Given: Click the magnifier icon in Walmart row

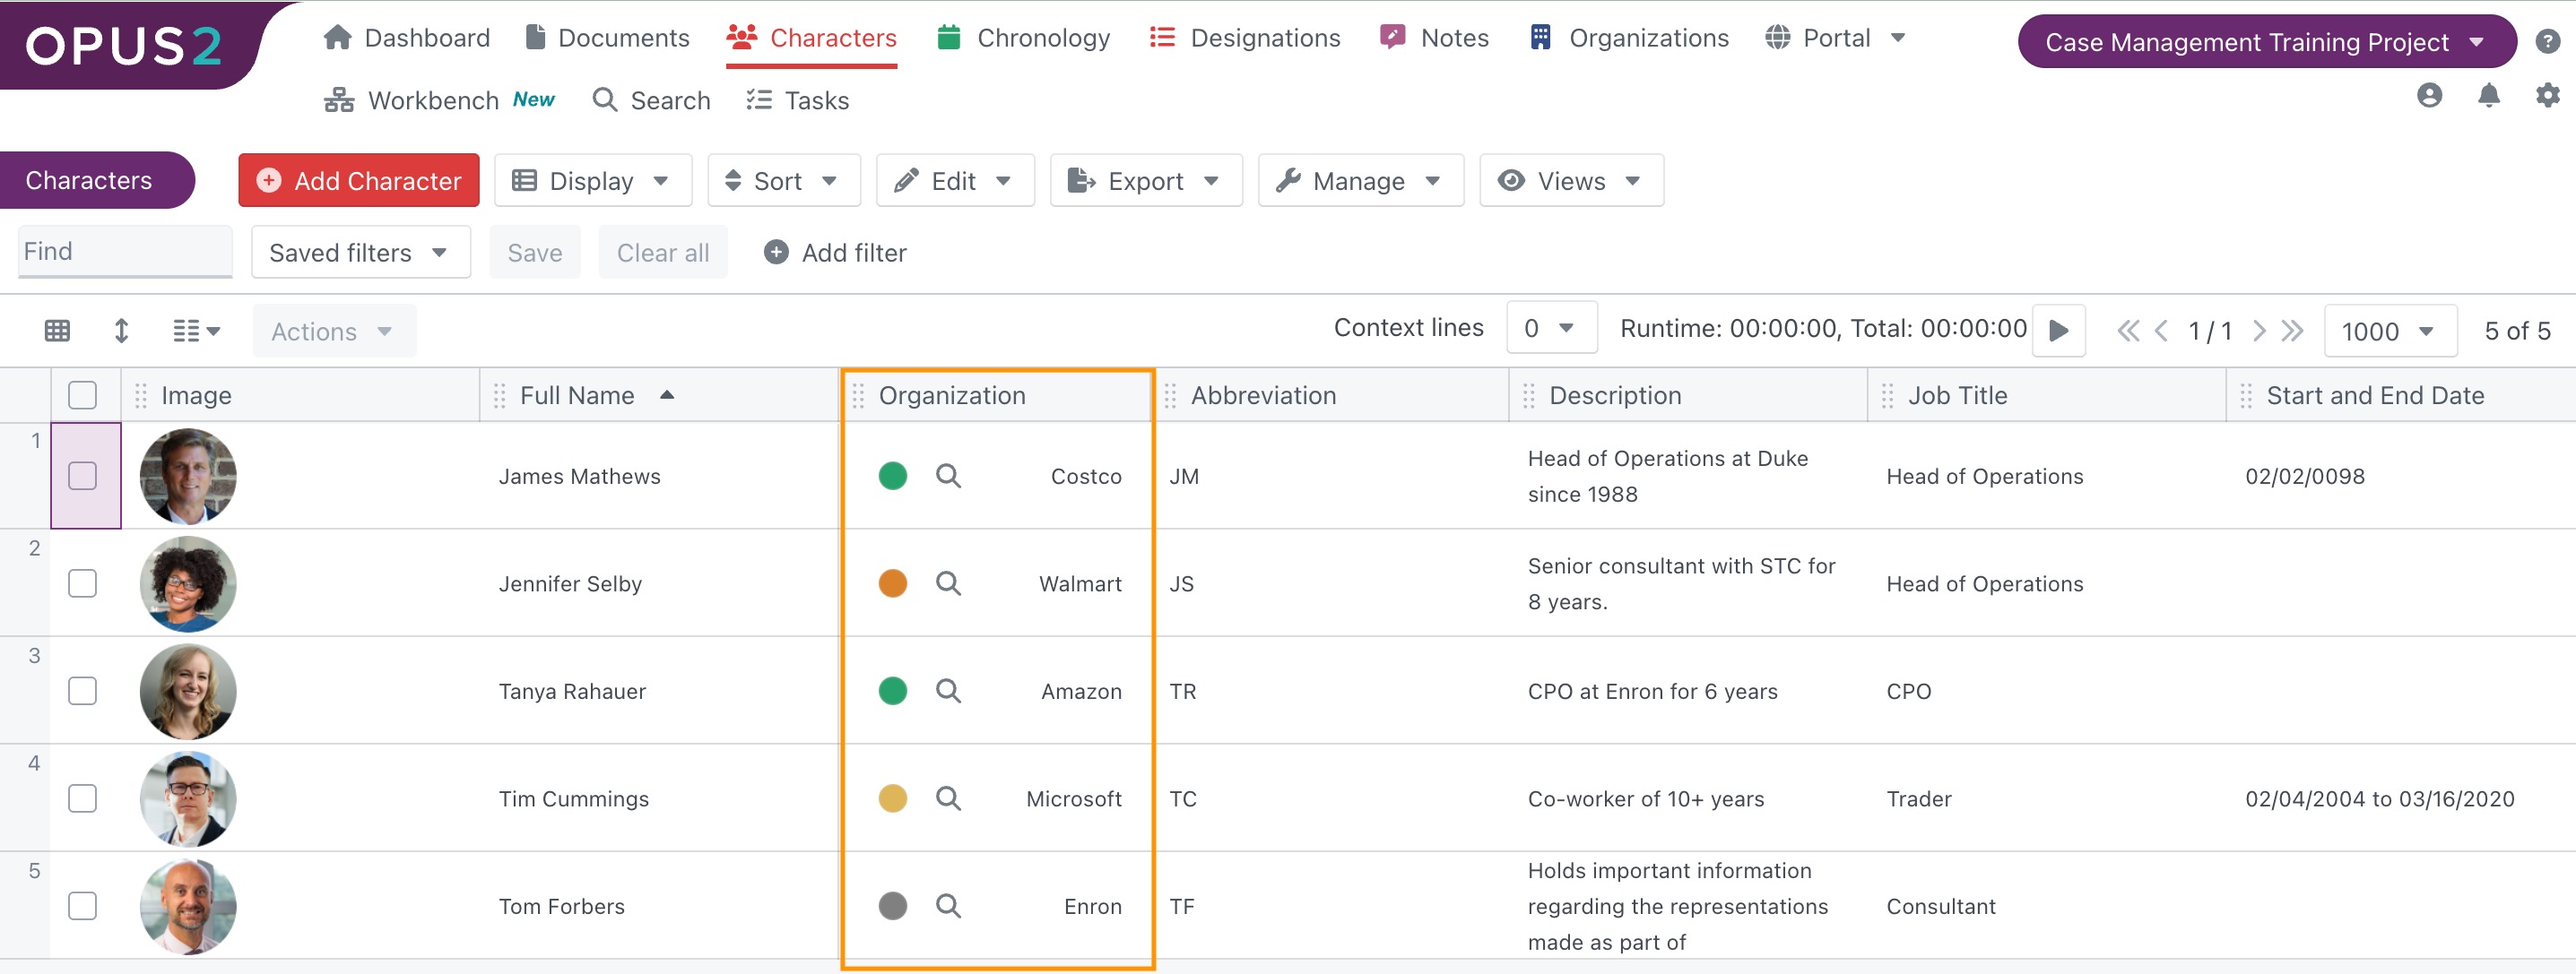Looking at the screenshot, I should click(948, 583).
